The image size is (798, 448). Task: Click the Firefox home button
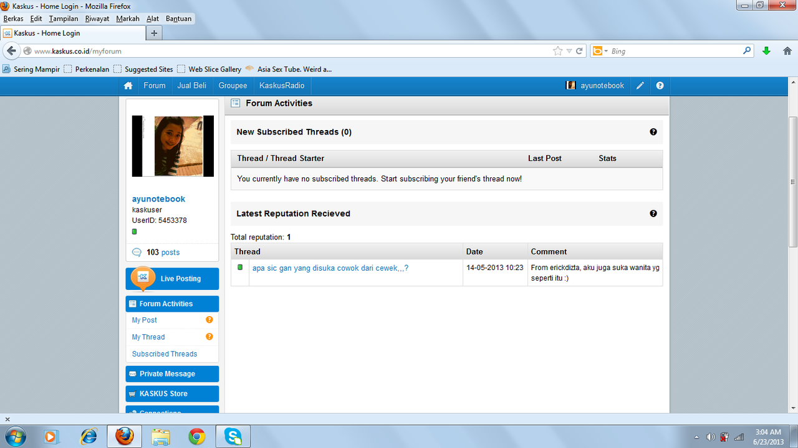tap(787, 51)
